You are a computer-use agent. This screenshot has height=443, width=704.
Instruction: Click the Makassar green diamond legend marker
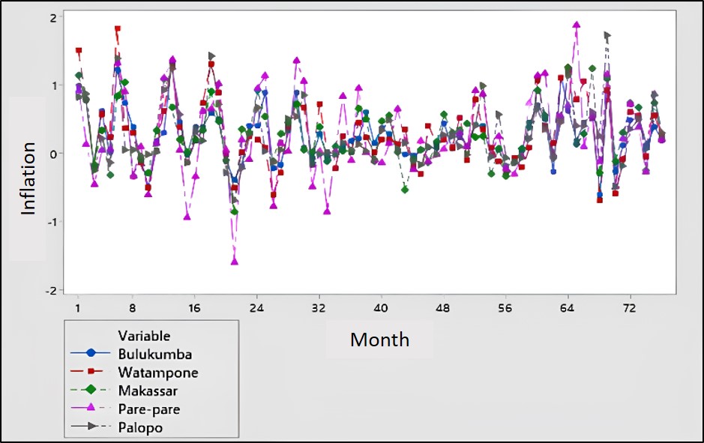[91, 390]
